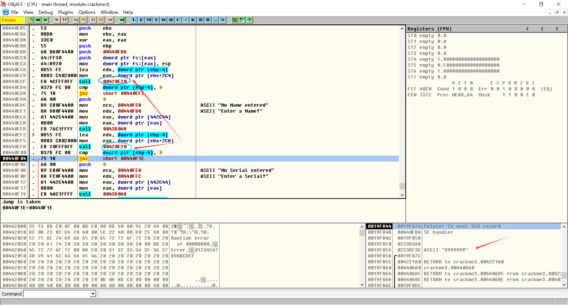Click rightmost arrow in Registers header
The height and width of the screenshot is (305, 568).
[557, 29]
